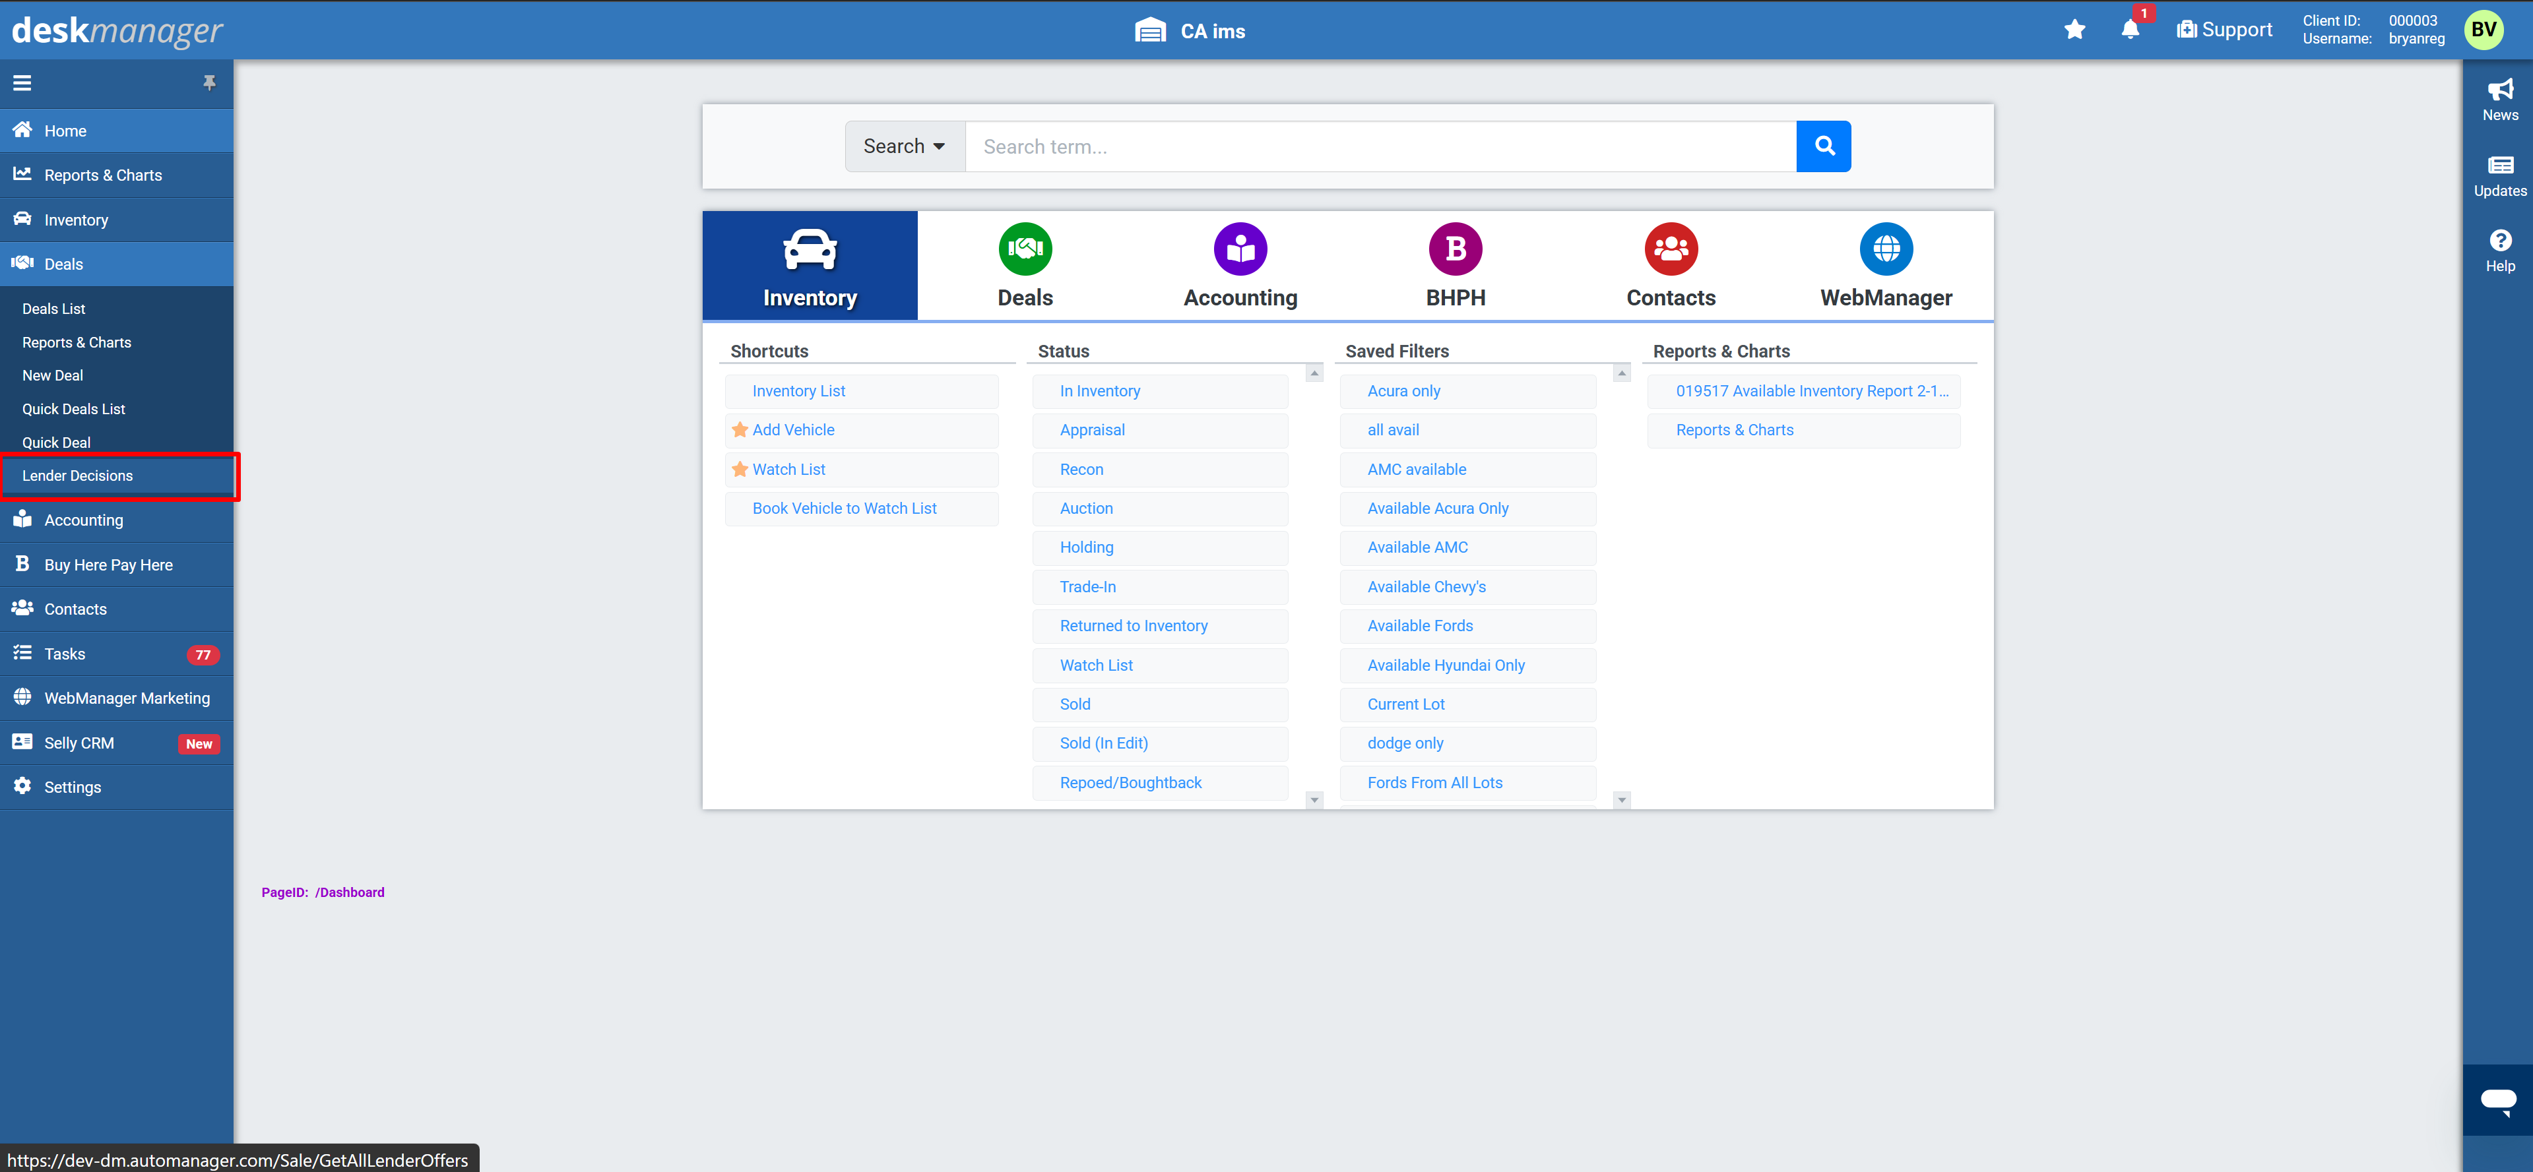Image resolution: width=2533 pixels, height=1172 pixels.
Task: Open the Search type dropdown
Action: coord(905,146)
